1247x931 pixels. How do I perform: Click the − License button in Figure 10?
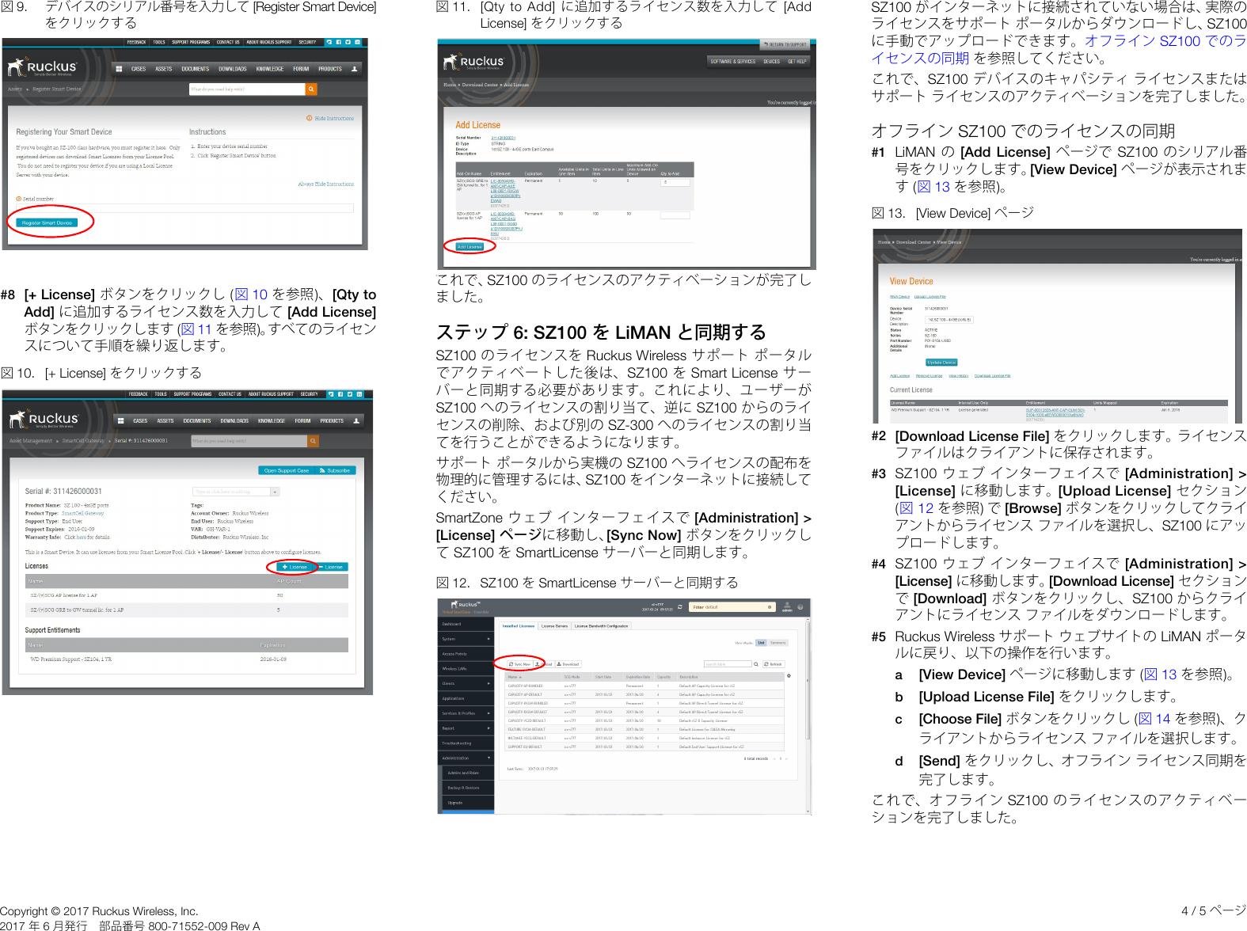332,567
